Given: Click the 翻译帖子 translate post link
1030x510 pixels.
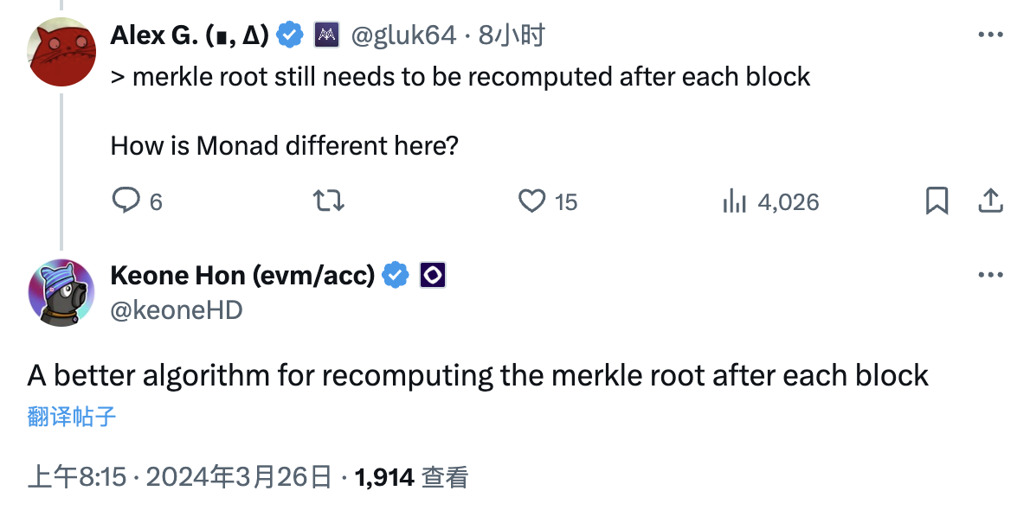Looking at the screenshot, I should (x=72, y=417).
